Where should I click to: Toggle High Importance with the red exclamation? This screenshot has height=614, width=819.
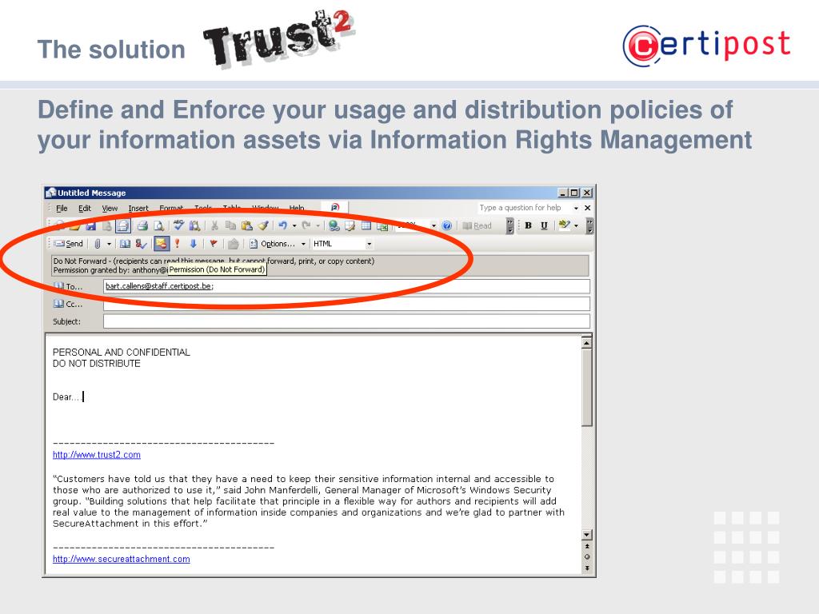177,244
